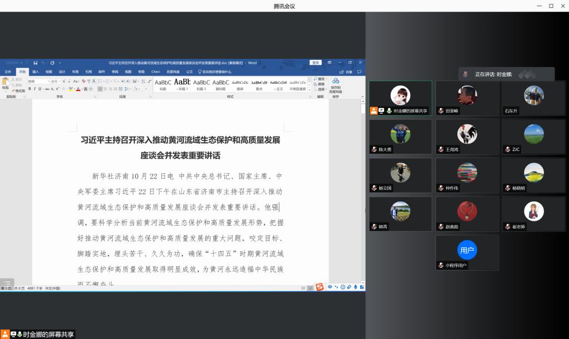The height and width of the screenshot is (339, 569).
Task: Toggle strikethrough text formatting
Action: pyautogui.click(x=46, y=89)
